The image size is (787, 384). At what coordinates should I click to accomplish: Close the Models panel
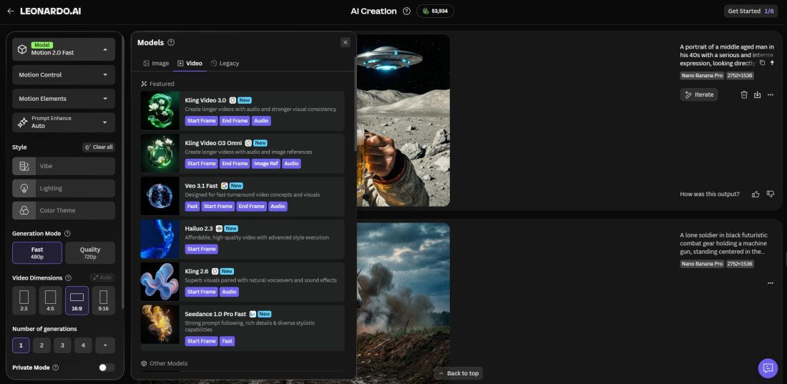coord(346,42)
